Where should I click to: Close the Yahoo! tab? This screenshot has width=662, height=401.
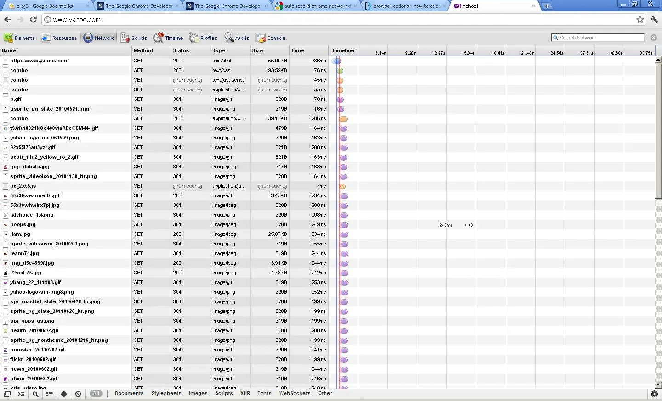[x=533, y=6]
